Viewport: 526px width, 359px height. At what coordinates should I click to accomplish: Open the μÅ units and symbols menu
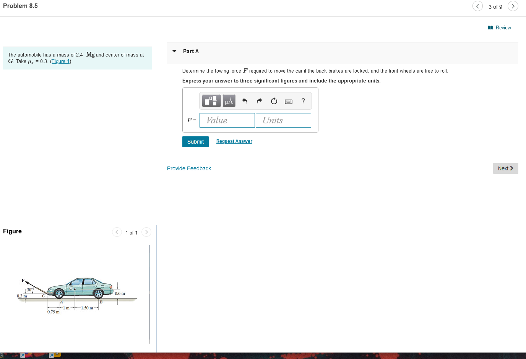[229, 101]
